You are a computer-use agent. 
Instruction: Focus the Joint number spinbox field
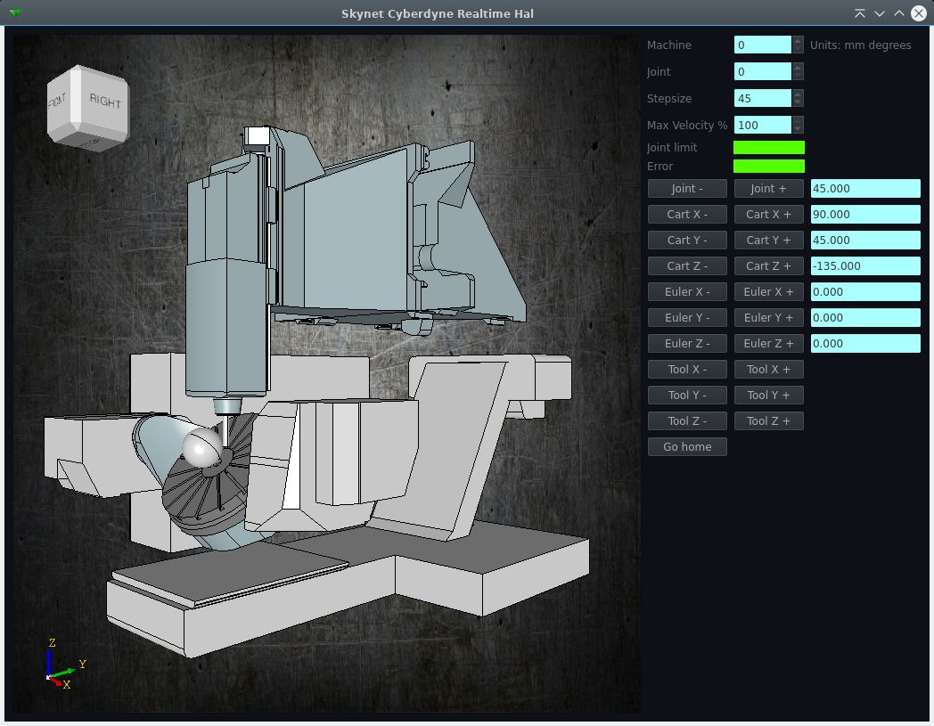(763, 71)
